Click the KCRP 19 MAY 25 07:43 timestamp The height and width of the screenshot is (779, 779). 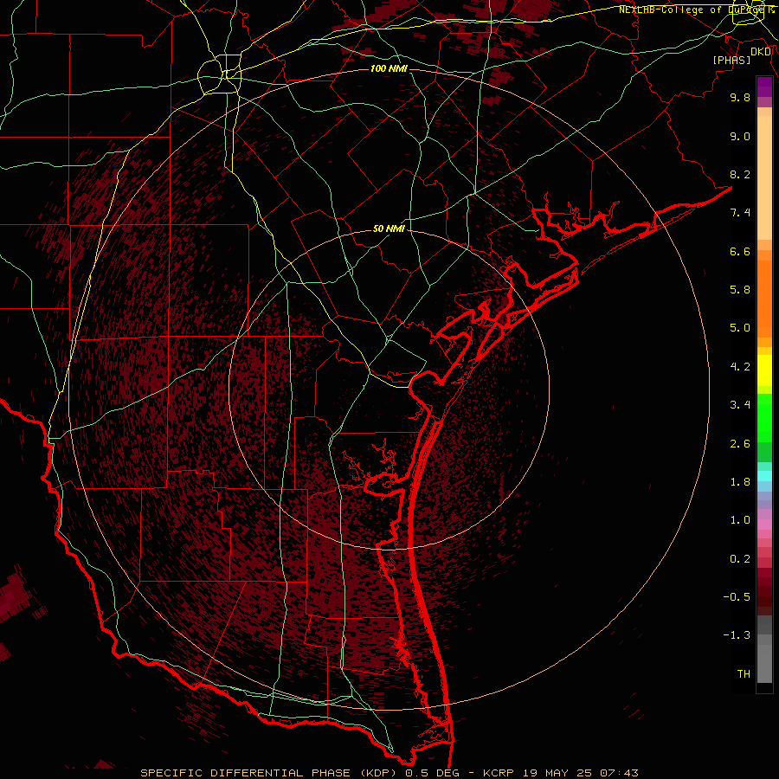(x=561, y=773)
